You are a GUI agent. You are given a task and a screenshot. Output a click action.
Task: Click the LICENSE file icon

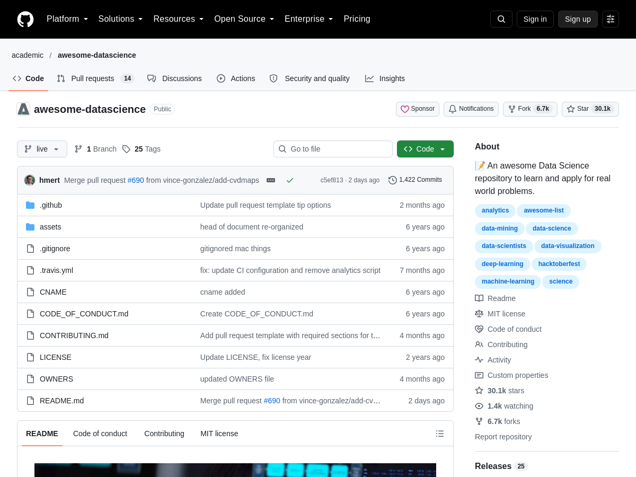click(x=30, y=357)
